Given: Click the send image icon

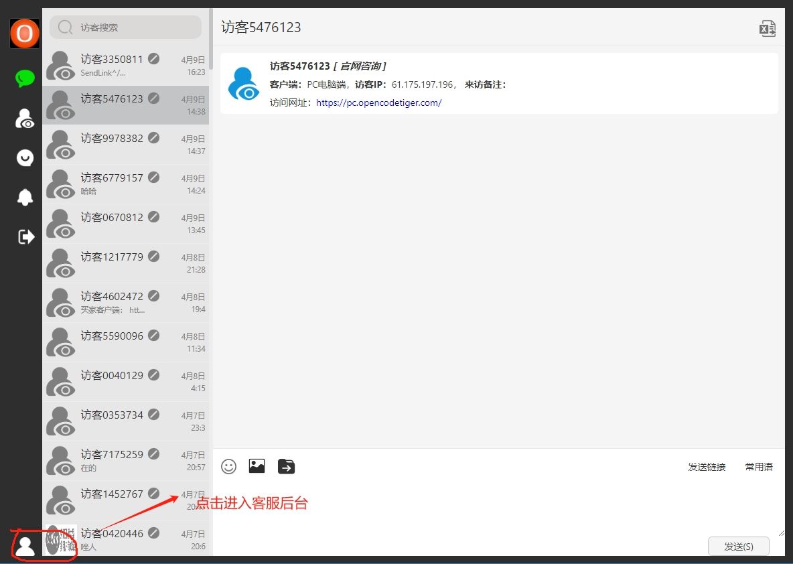Looking at the screenshot, I should [x=257, y=466].
